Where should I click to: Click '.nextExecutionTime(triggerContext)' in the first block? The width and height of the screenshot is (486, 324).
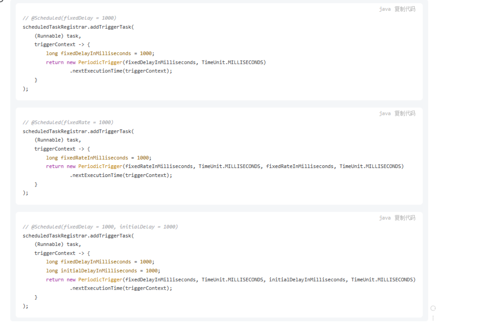tap(121, 71)
